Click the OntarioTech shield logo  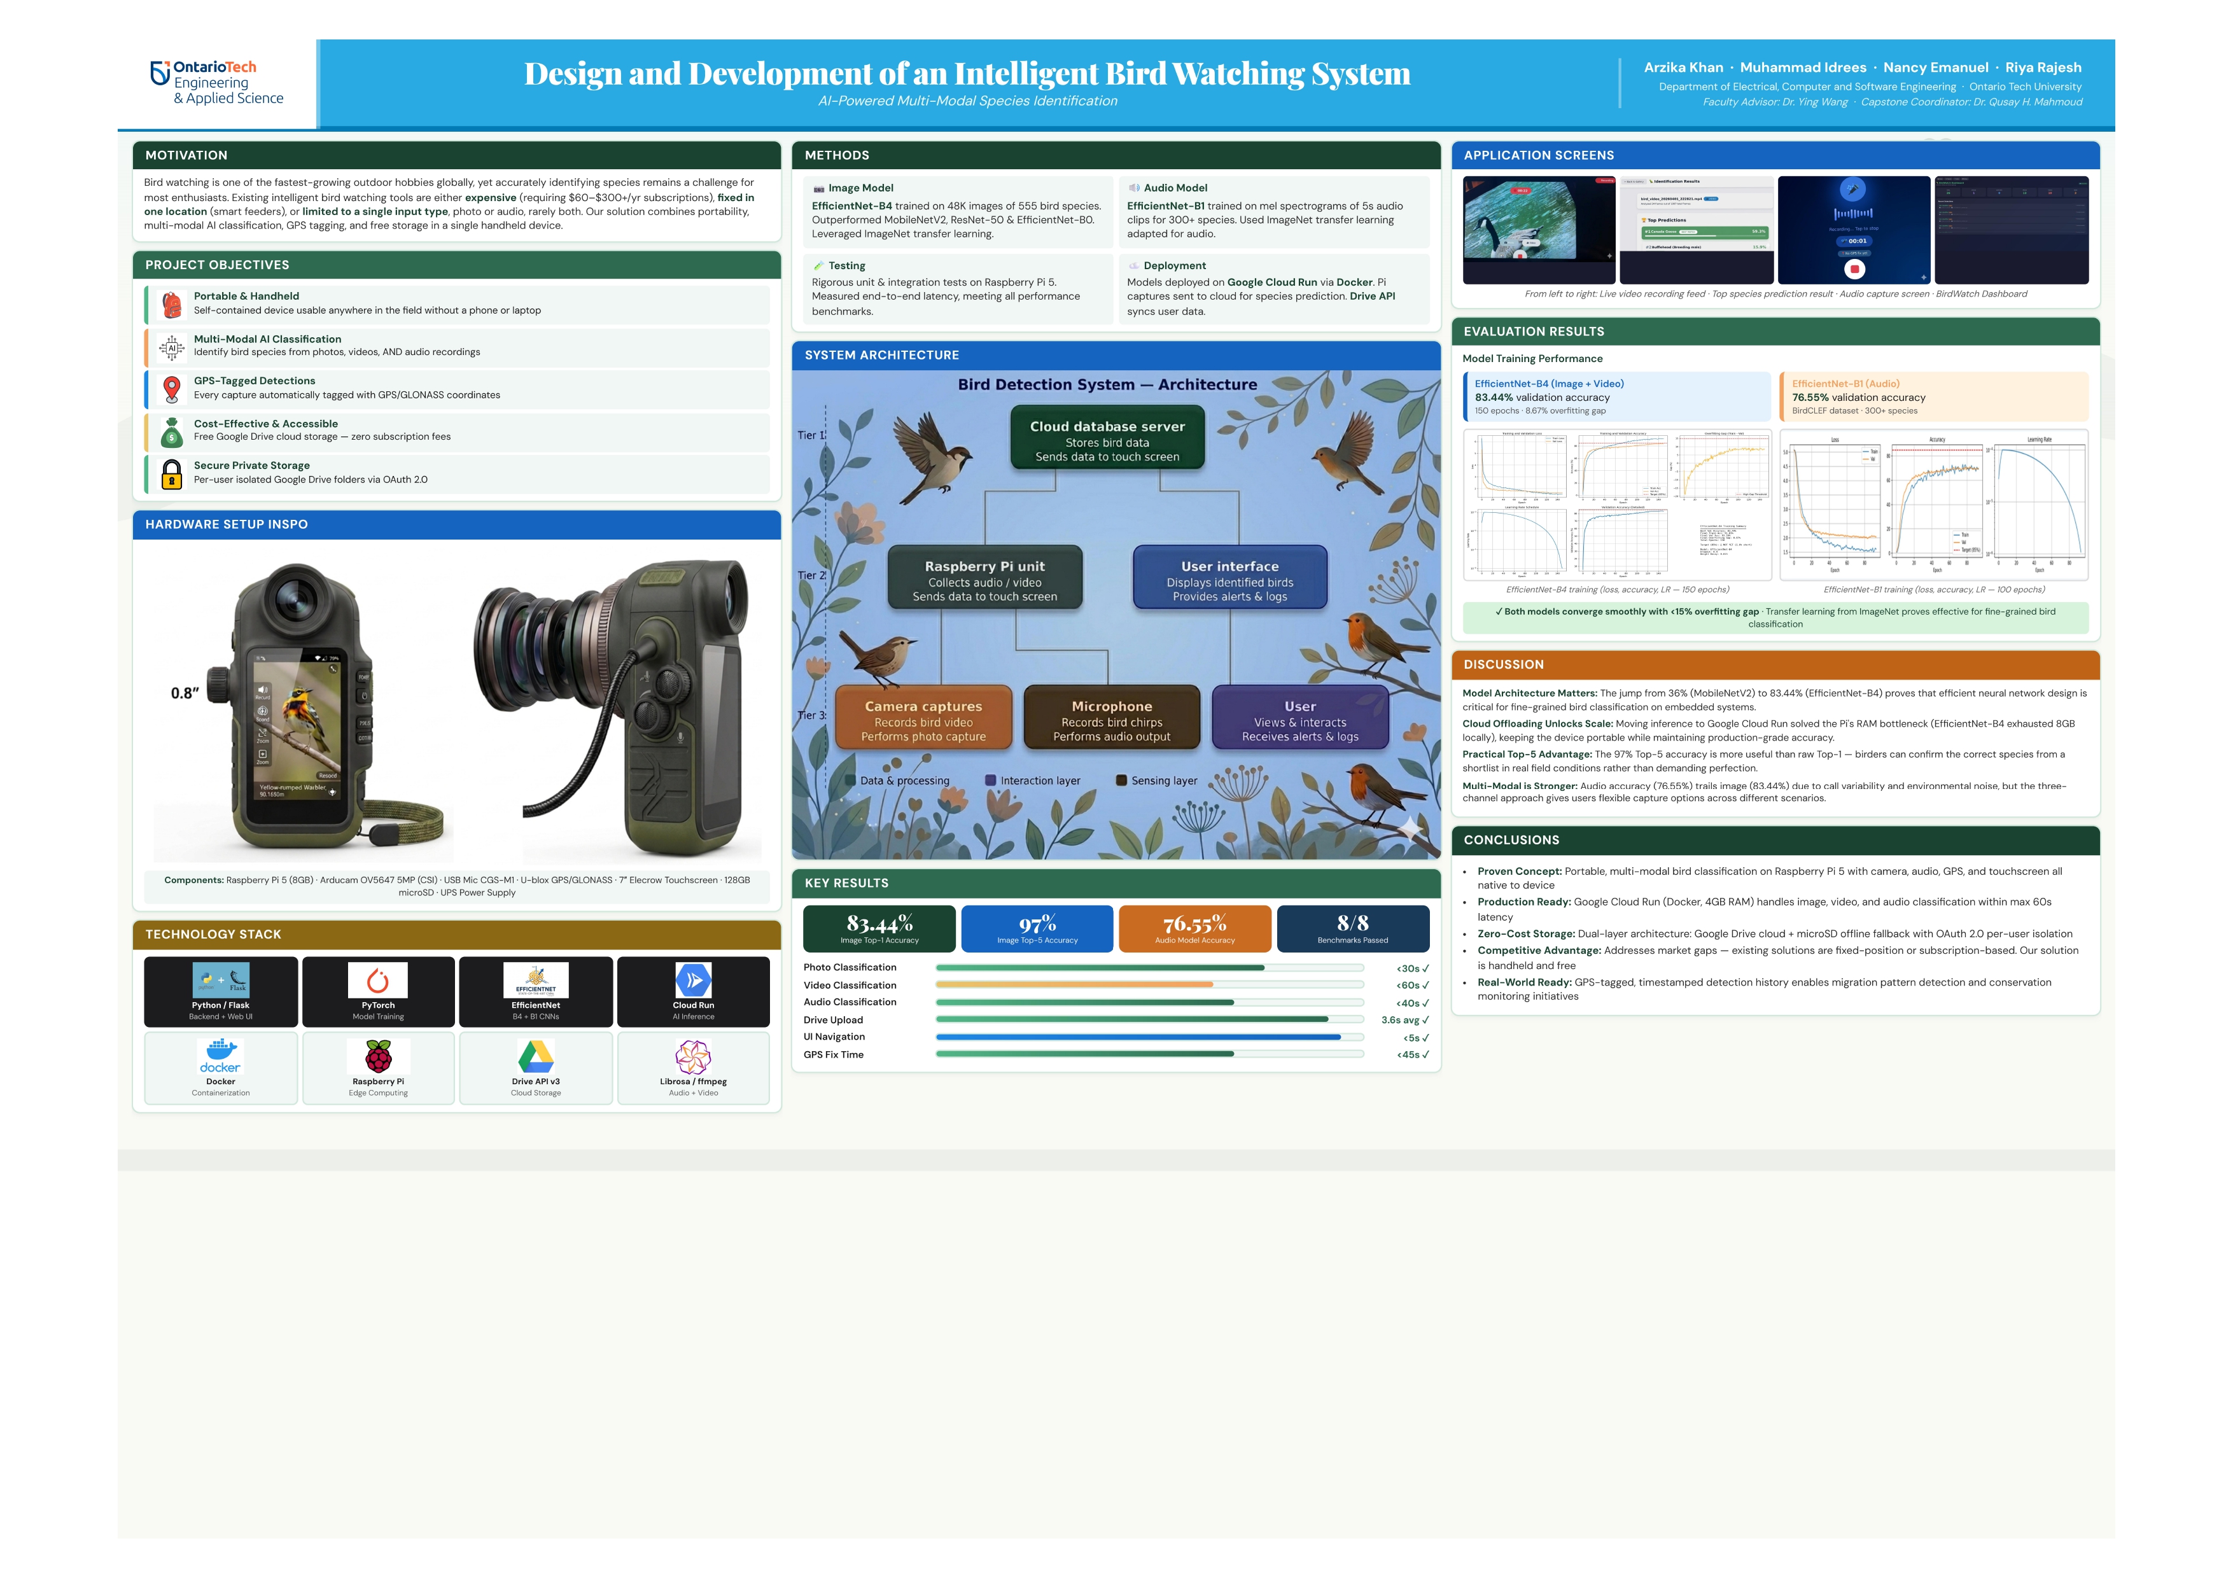(160, 73)
